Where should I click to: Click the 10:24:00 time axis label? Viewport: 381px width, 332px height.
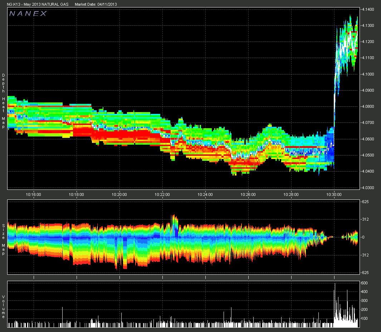point(205,194)
